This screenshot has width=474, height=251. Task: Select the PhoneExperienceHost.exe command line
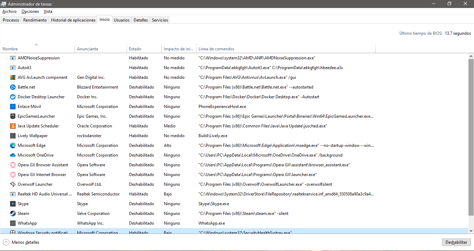tap(222, 107)
